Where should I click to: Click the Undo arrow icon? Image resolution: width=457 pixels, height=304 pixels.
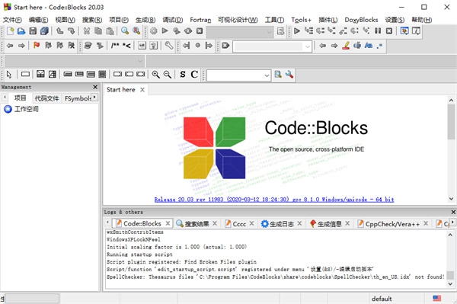coord(59,31)
